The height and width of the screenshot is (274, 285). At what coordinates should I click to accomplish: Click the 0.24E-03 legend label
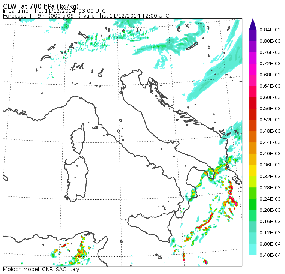270,199
